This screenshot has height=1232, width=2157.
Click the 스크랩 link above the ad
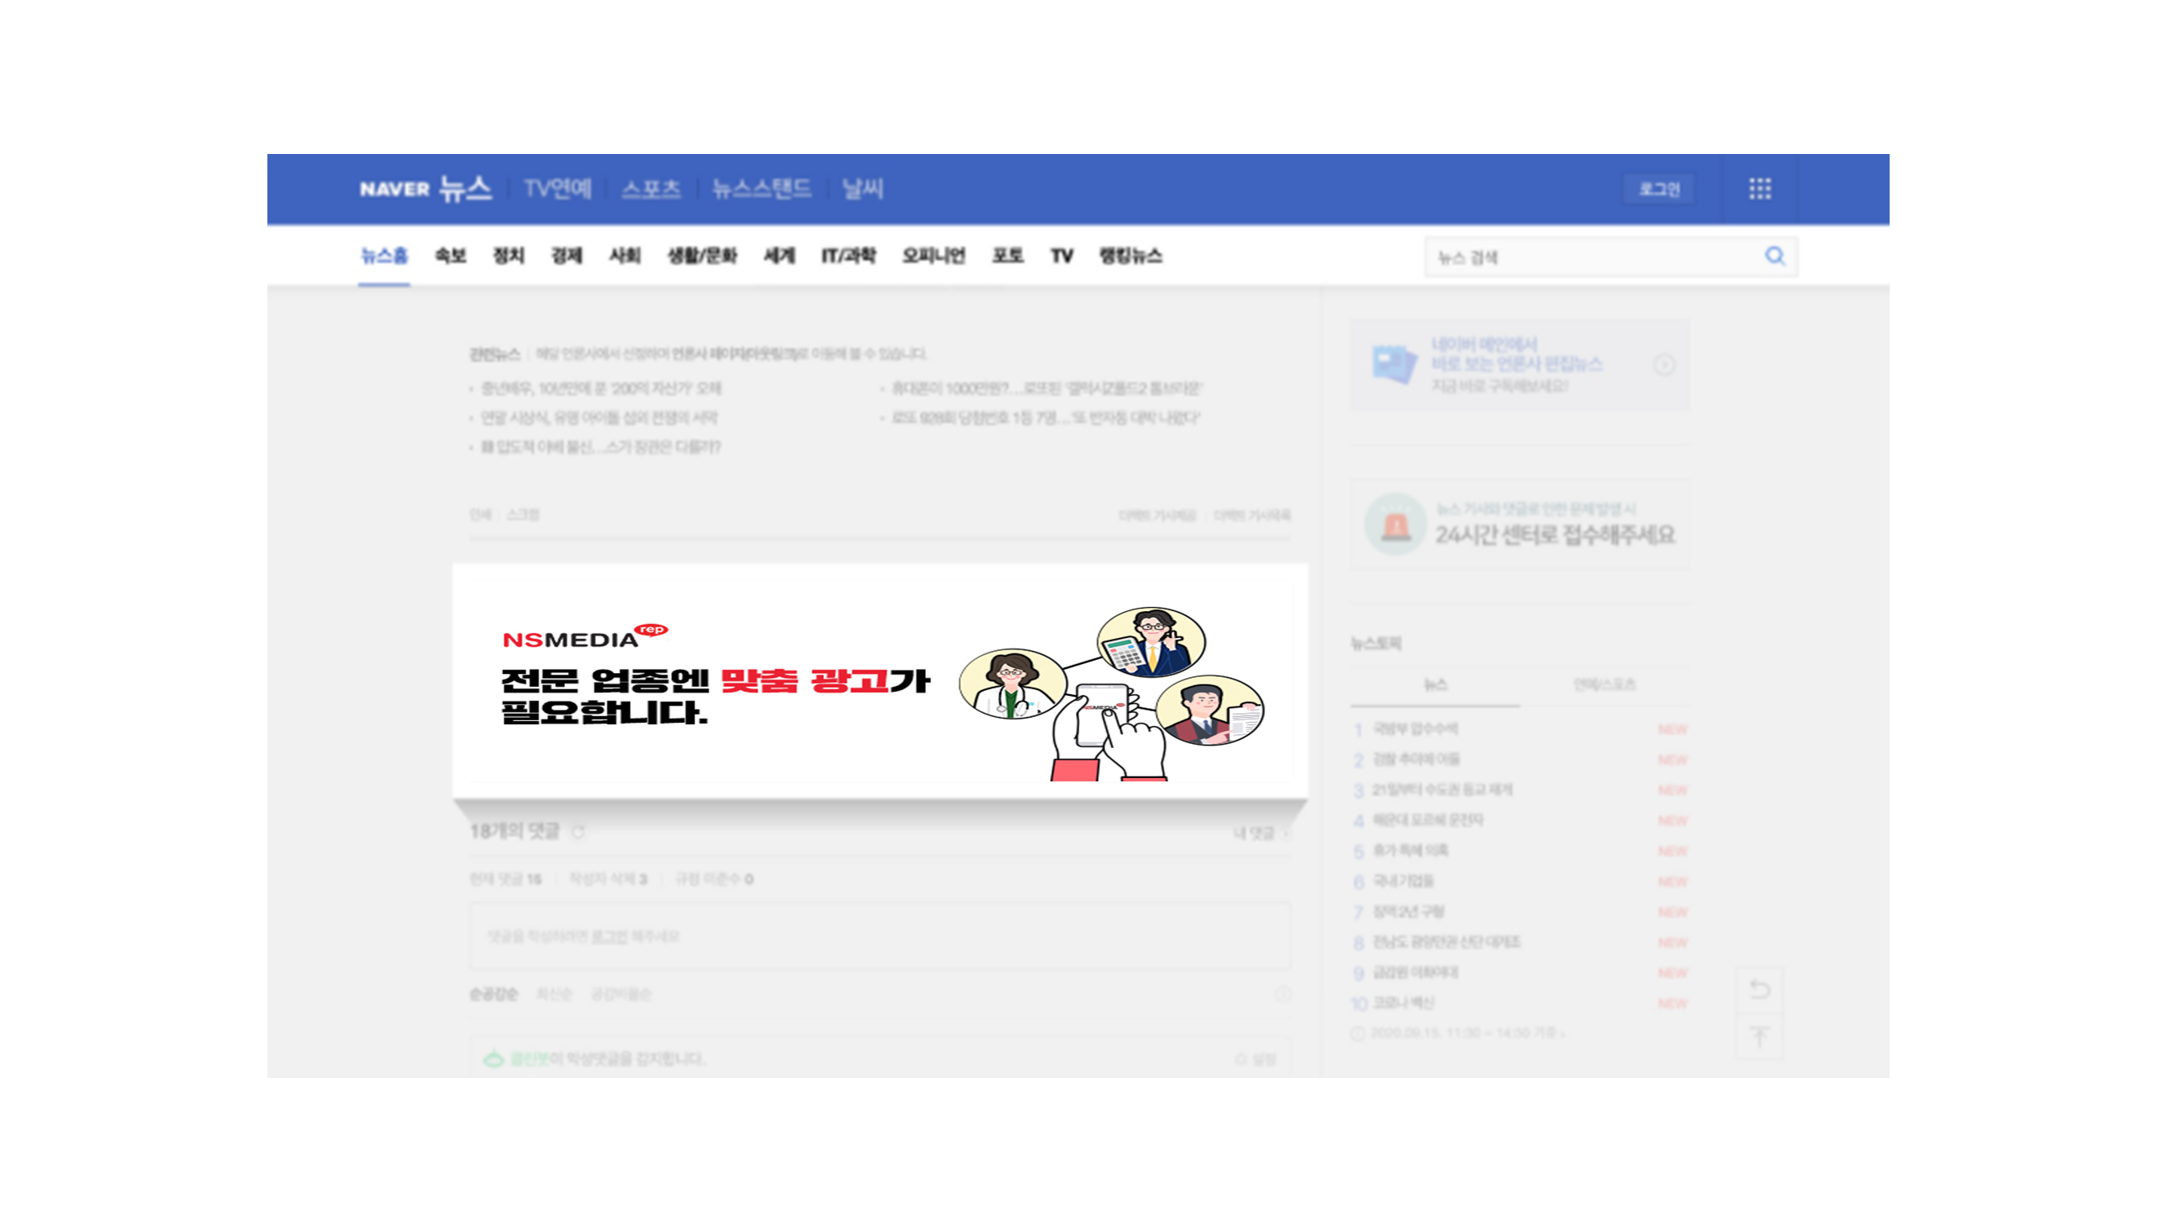pos(523,514)
